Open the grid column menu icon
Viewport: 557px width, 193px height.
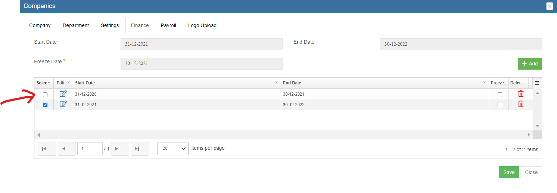(x=537, y=83)
